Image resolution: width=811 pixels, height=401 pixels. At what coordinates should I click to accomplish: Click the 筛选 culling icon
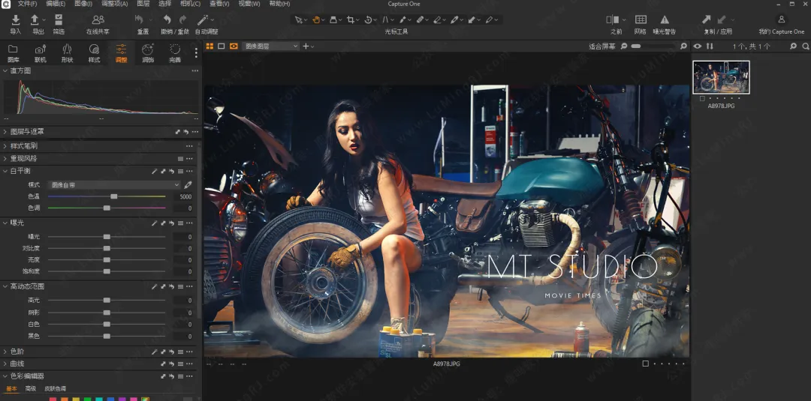point(59,20)
